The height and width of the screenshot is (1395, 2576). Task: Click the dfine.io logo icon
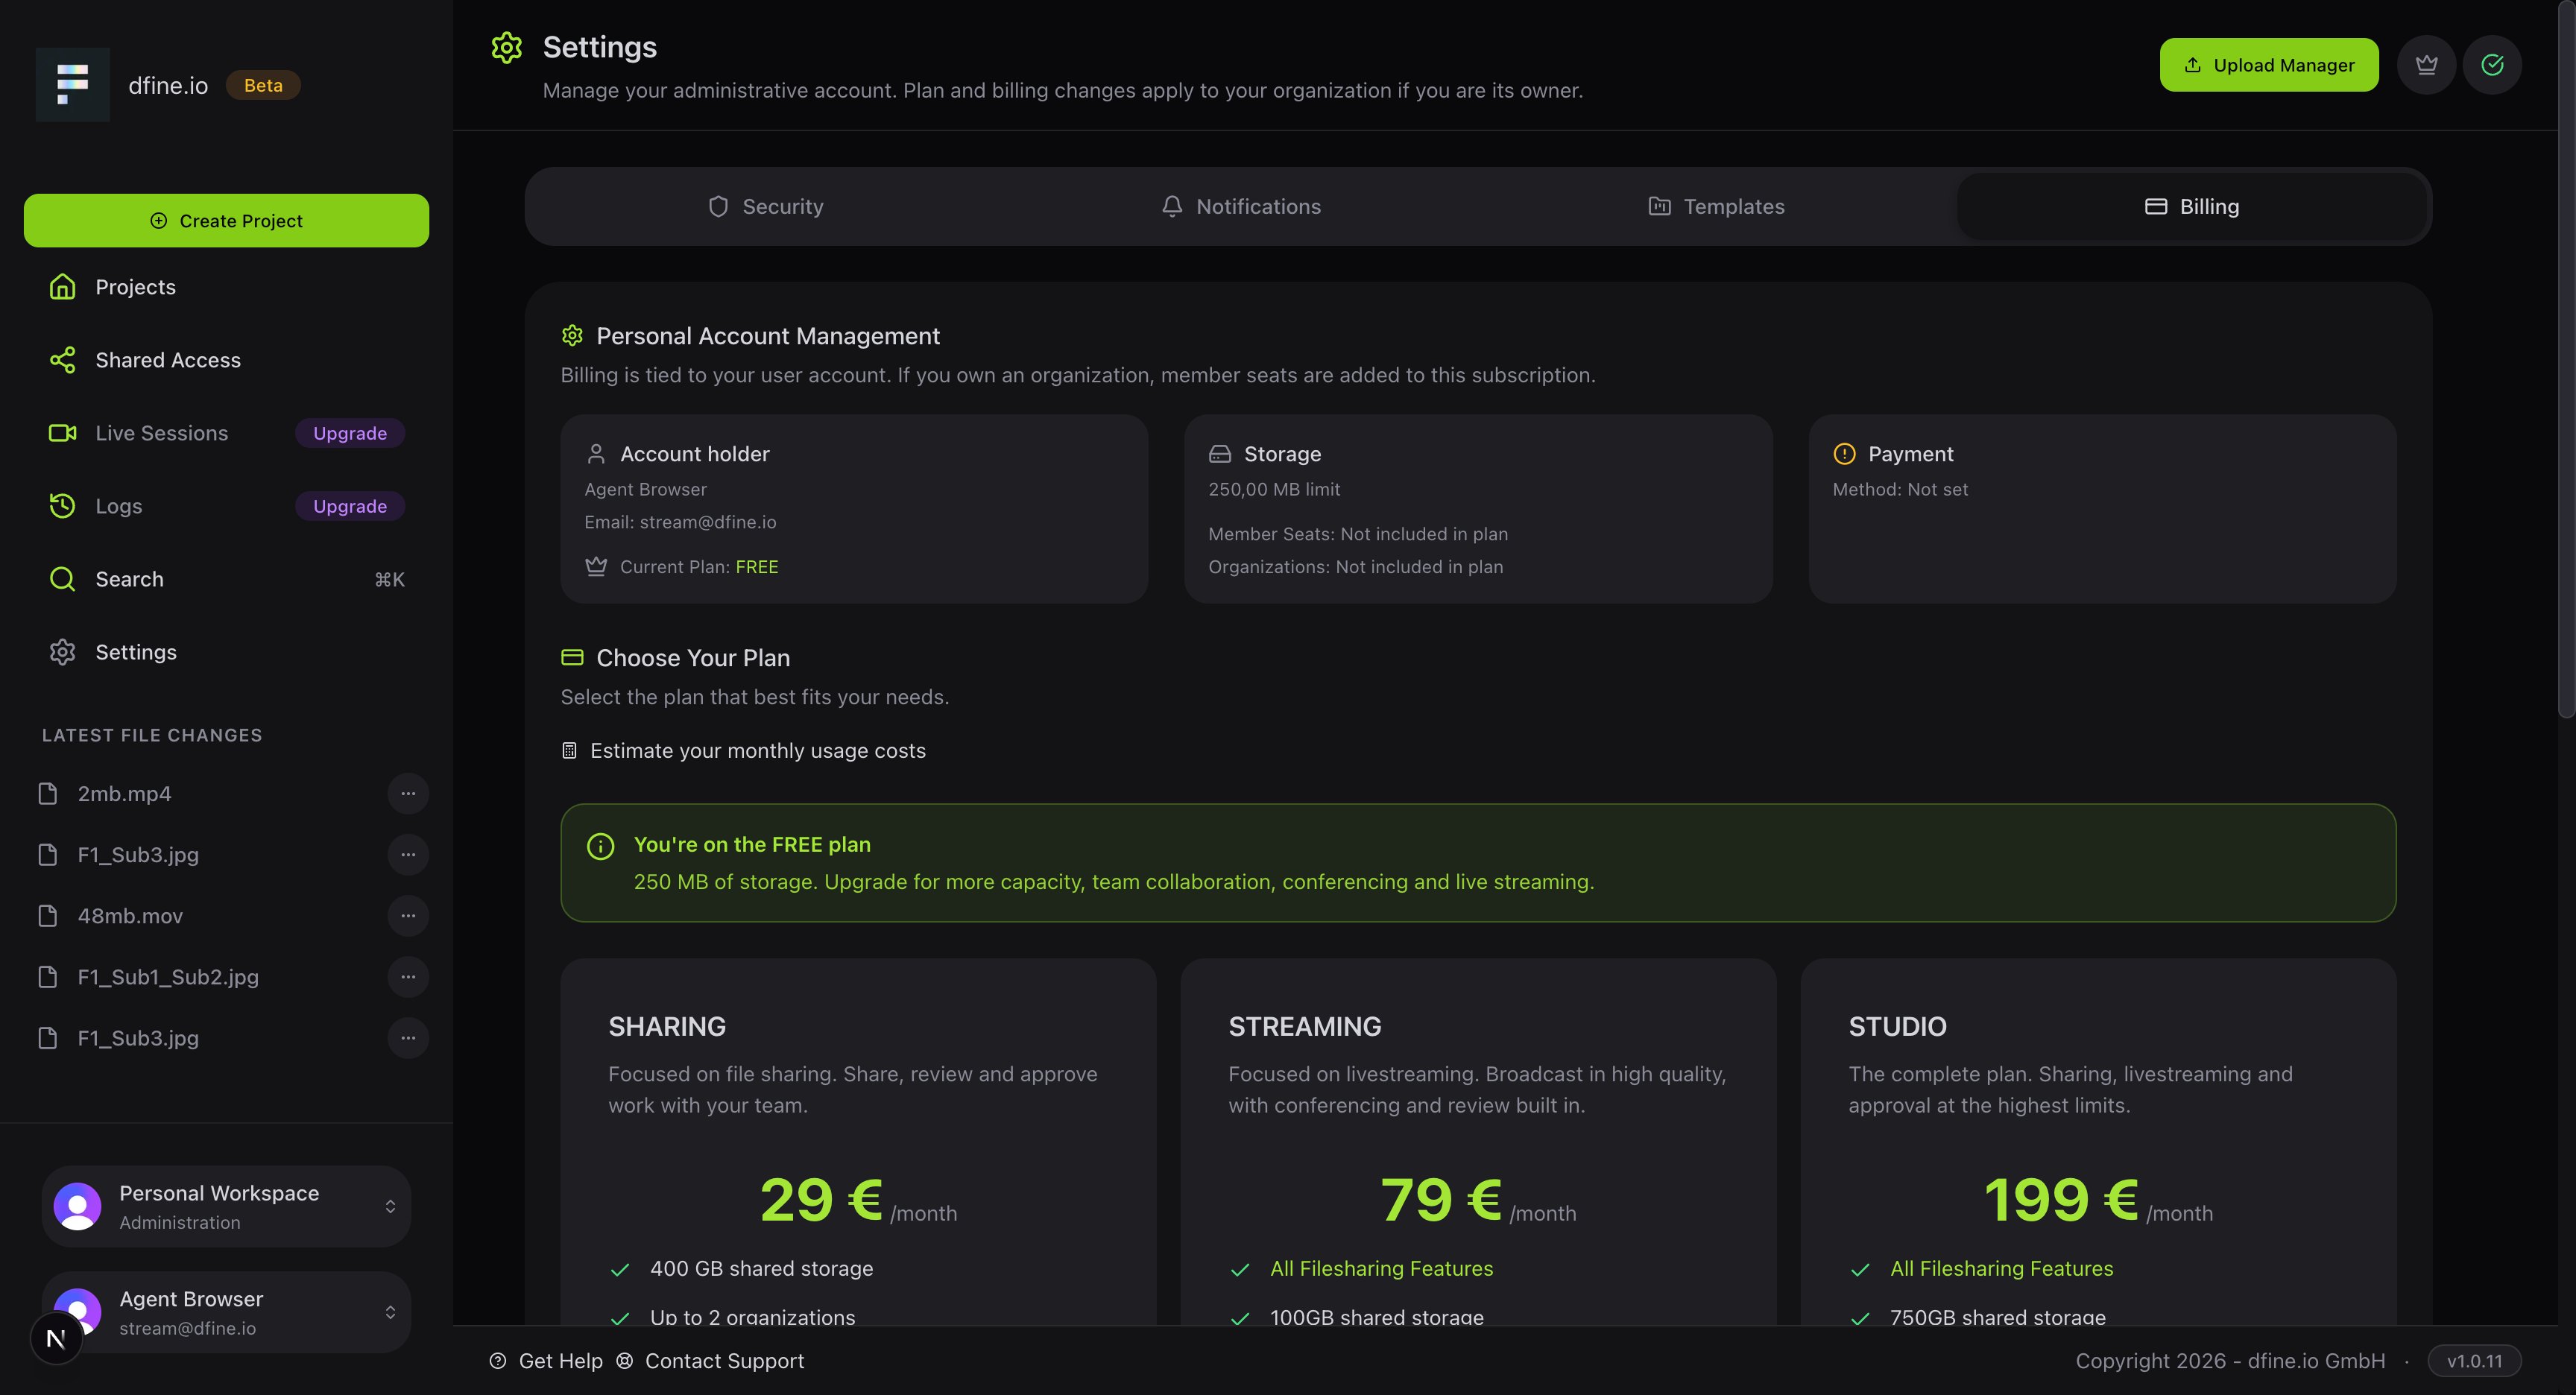73,85
